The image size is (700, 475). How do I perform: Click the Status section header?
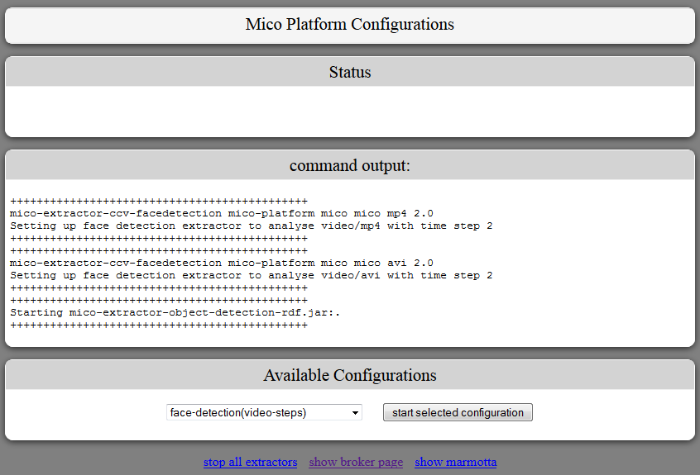coord(350,72)
